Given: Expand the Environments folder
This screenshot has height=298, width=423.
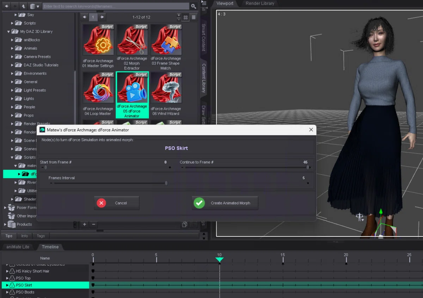Looking at the screenshot, I should [x=12, y=74].
